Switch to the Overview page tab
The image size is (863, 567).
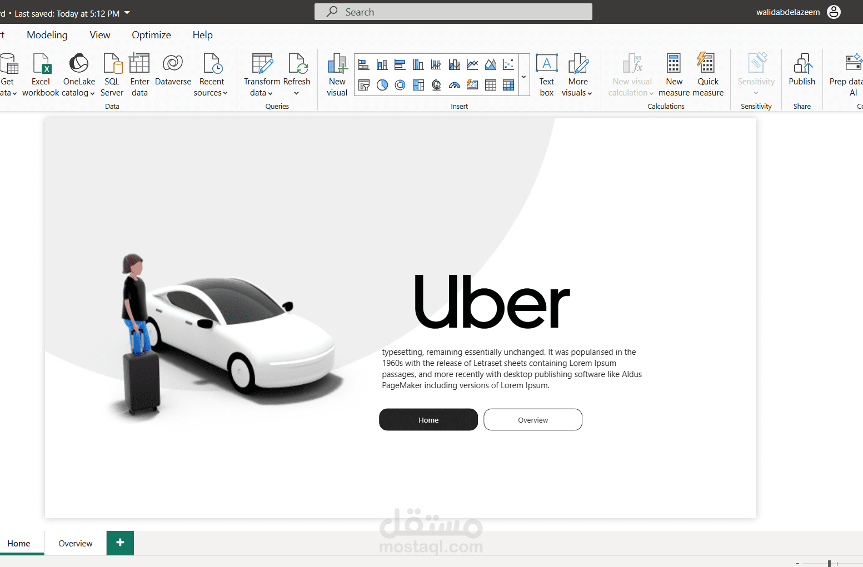point(76,543)
